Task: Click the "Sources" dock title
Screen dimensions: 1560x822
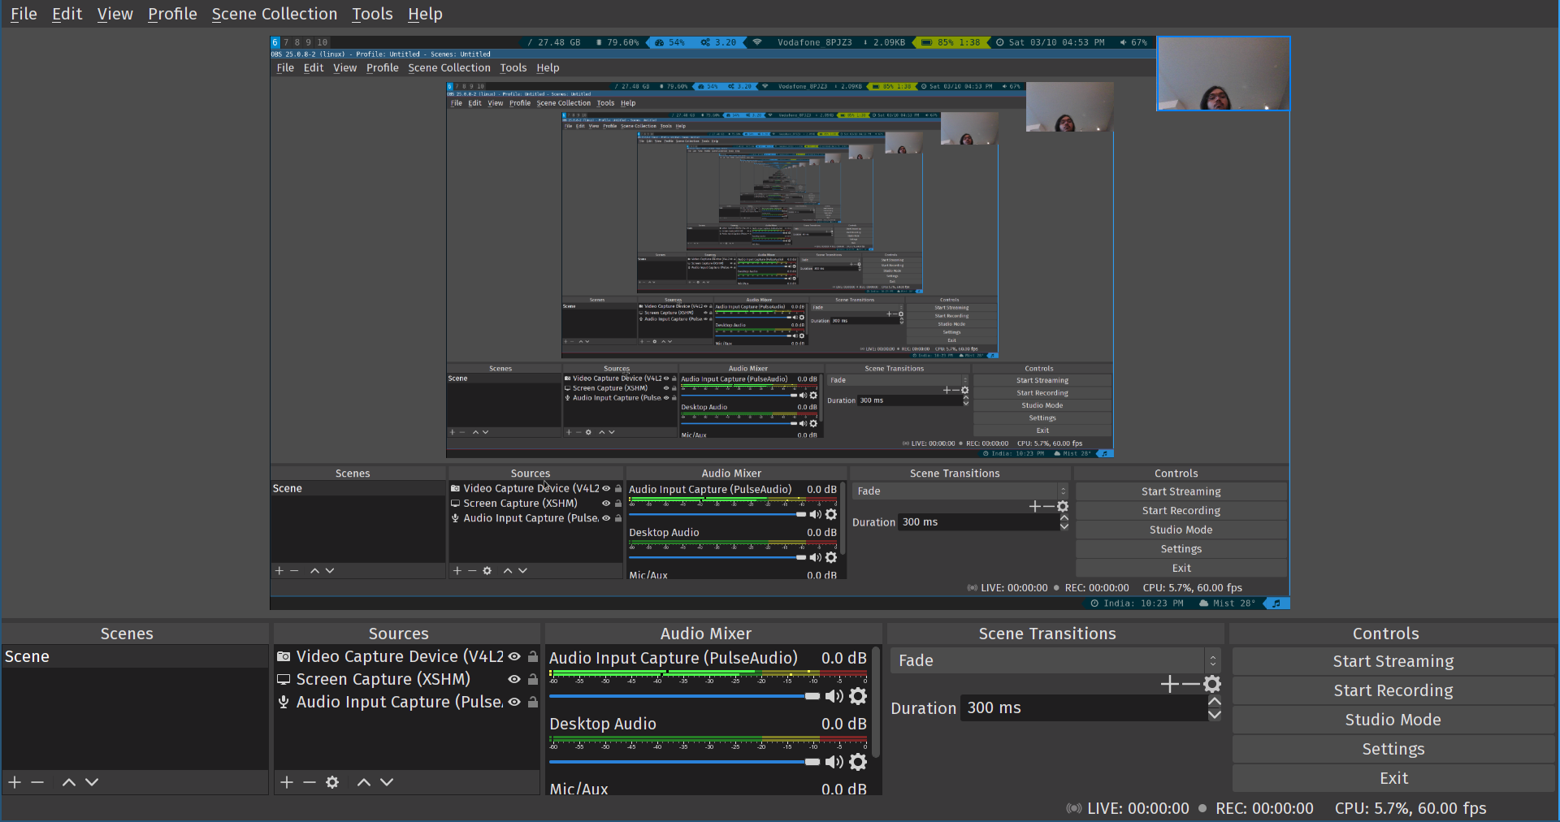Action: 398,634
